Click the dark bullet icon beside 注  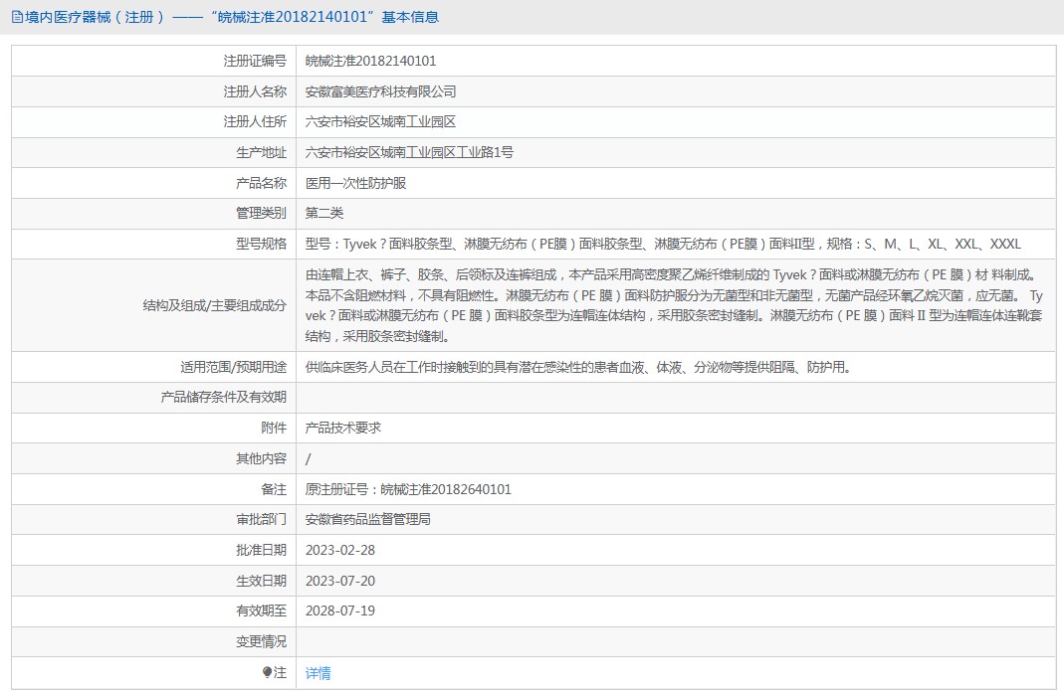coord(267,673)
